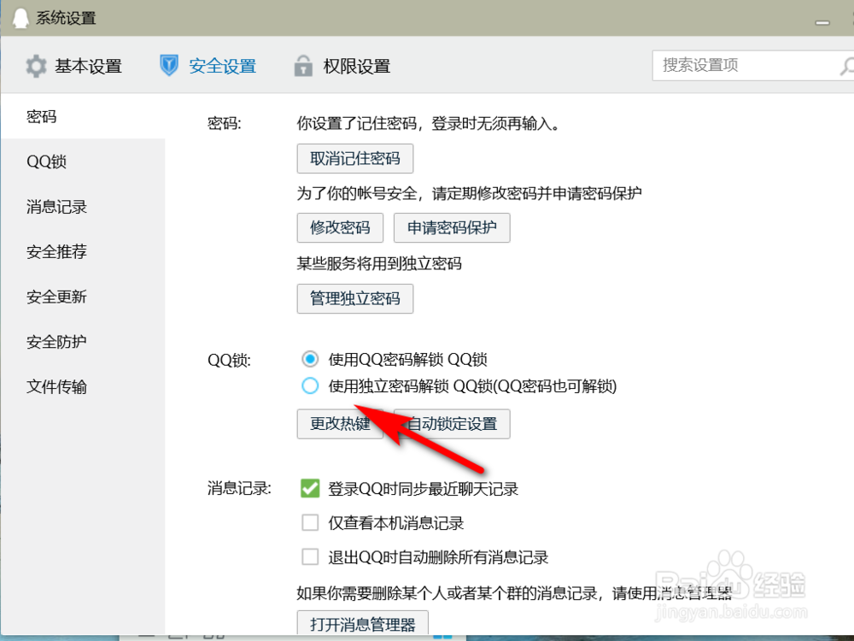The image size is (854, 641).
Task: Click the QQ penguin icon in the title bar
Action: 20,17
